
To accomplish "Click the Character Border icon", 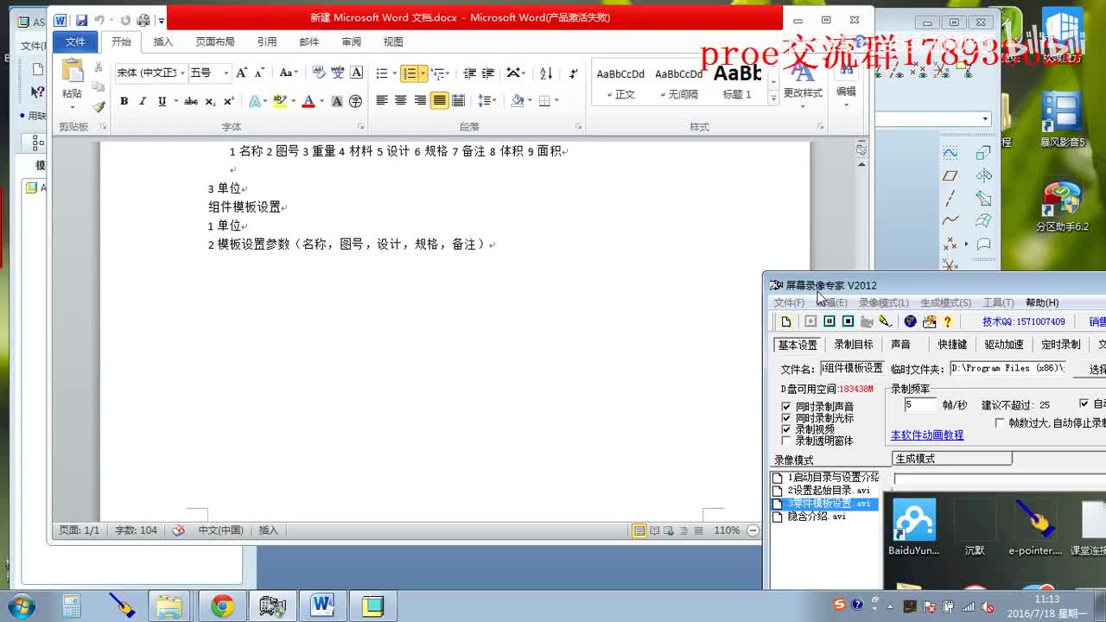I will tap(356, 73).
